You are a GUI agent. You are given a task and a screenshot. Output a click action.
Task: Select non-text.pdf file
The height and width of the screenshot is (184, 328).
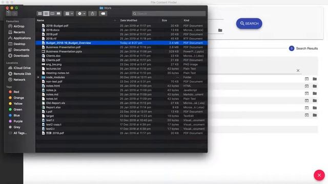click(121, 82)
